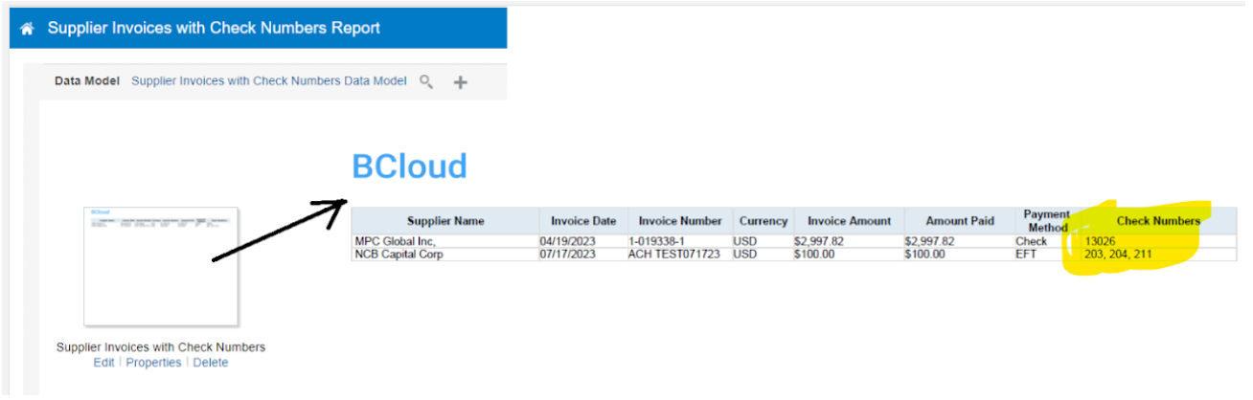This screenshot has height=400, width=1253.
Task: Select the Invoice Date column header
Action: [x=583, y=221]
